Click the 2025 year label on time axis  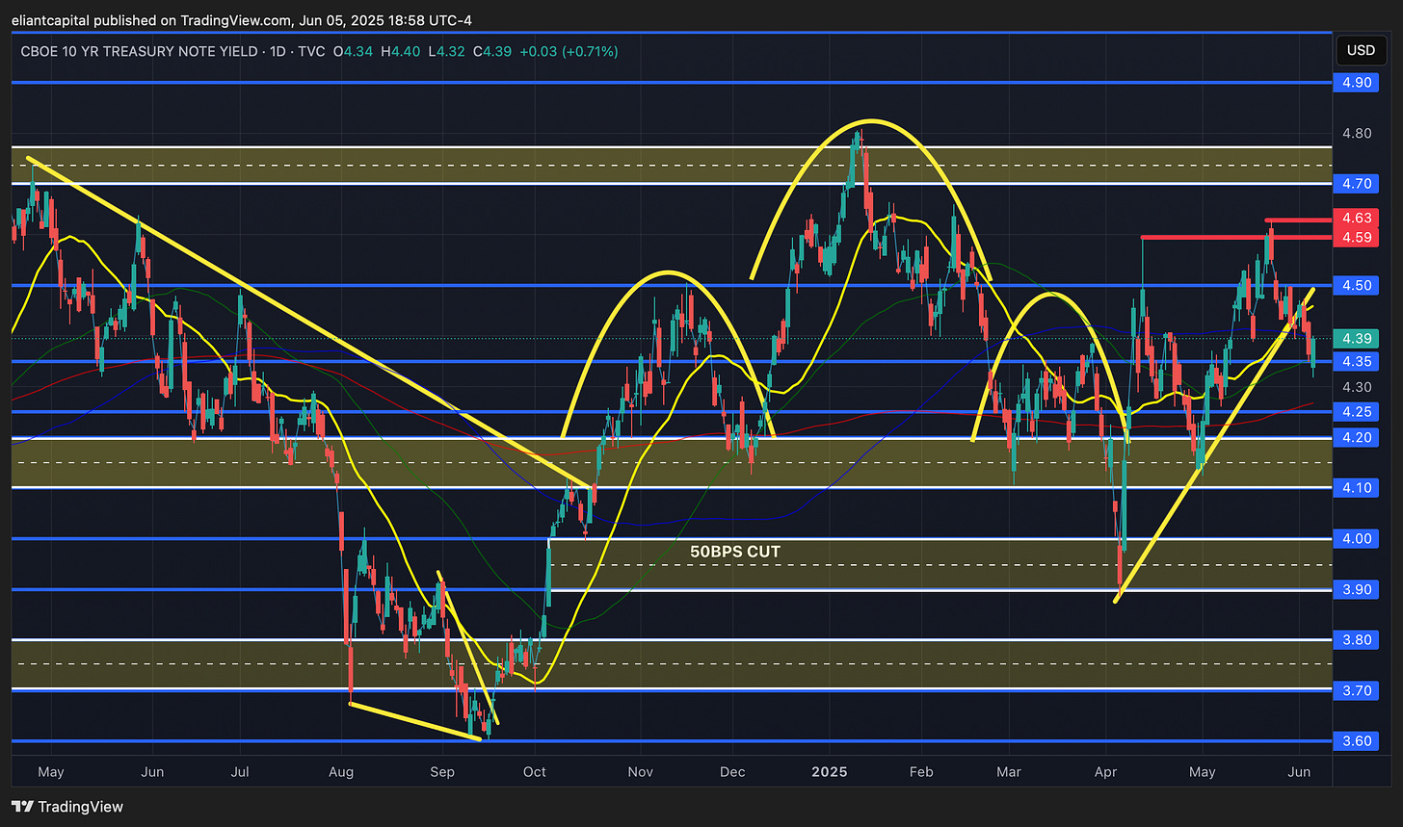(x=828, y=772)
